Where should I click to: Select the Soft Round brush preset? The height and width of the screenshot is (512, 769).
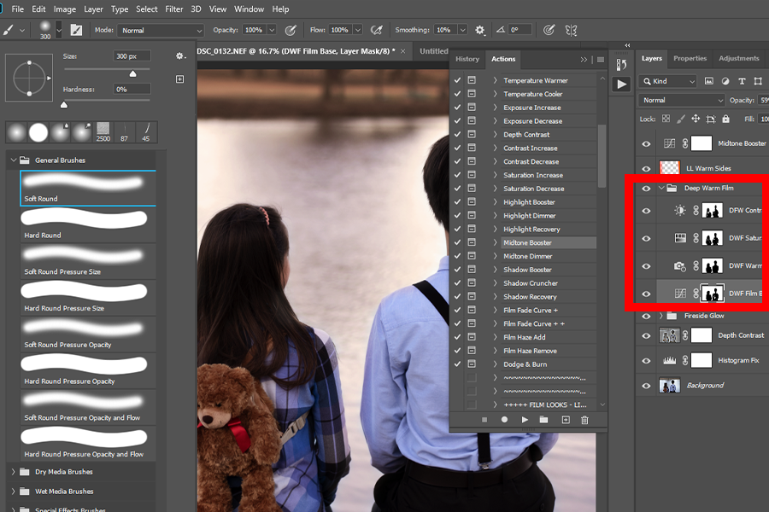tap(88, 188)
